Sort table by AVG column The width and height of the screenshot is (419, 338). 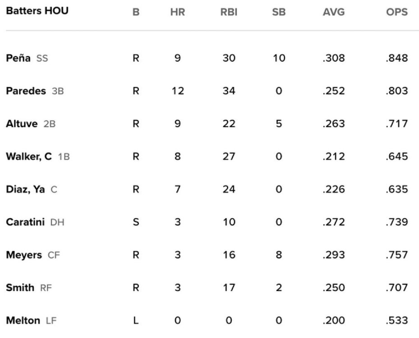click(x=333, y=12)
